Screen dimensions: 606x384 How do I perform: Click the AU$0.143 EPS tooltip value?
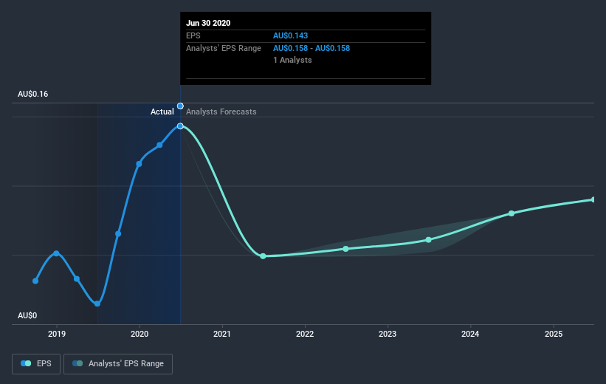291,35
